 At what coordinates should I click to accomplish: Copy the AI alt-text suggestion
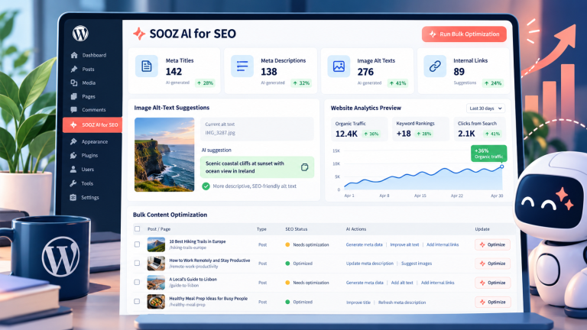click(305, 167)
